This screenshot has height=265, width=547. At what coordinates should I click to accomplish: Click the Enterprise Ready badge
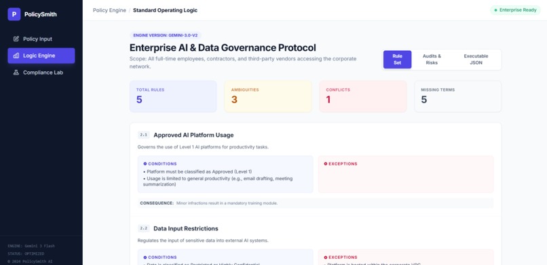point(515,10)
